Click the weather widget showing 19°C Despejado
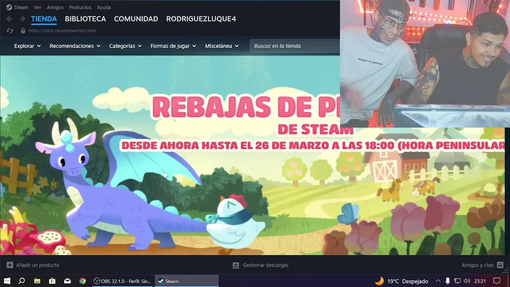 click(x=402, y=281)
